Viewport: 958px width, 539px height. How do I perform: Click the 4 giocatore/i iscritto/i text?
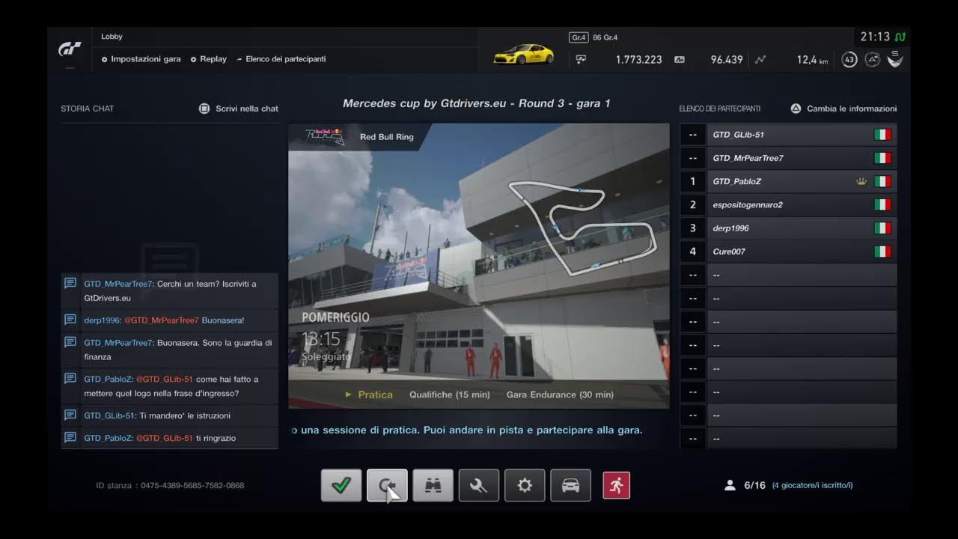click(x=812, y=485)
